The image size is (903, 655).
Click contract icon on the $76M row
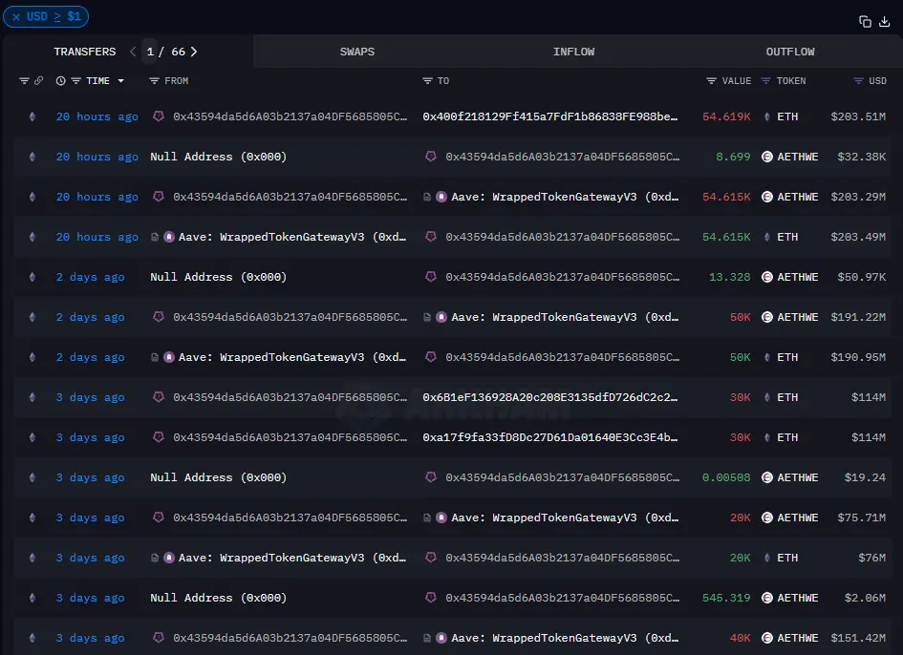click(x=155, y=558)
